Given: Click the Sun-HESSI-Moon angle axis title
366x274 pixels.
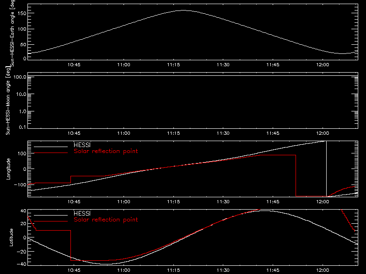Looking at the screenshot, I should (x=8, y=100).
